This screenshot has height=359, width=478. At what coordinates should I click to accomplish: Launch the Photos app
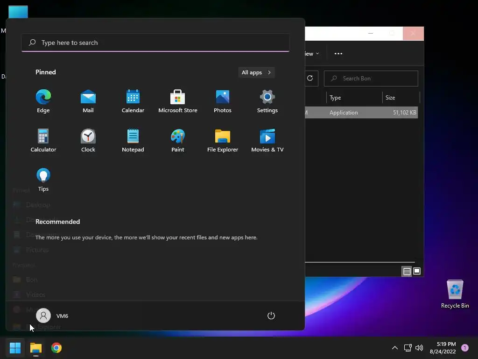point(223,101)
